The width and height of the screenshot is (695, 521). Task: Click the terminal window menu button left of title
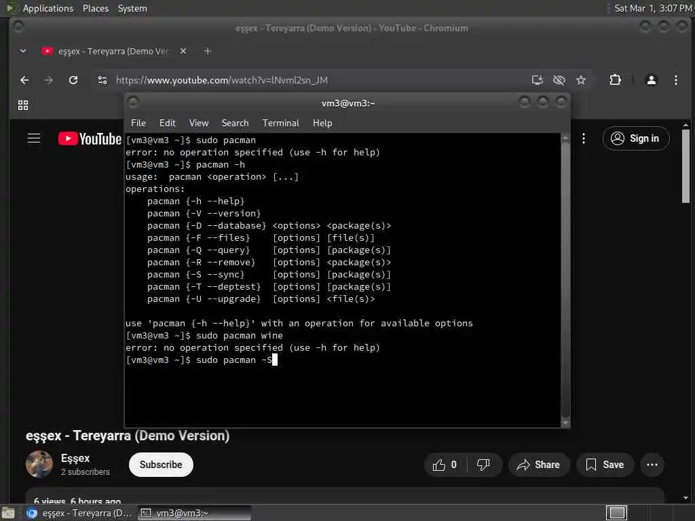tap(133, 102)
